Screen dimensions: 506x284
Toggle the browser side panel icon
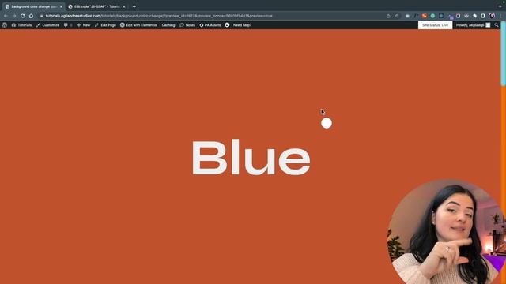tap(483, 16)
